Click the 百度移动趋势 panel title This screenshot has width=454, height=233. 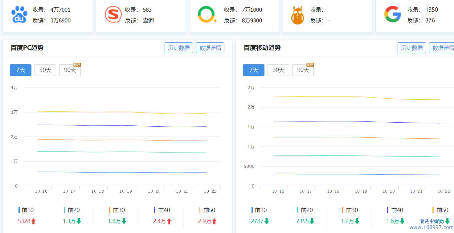[262, 48]
